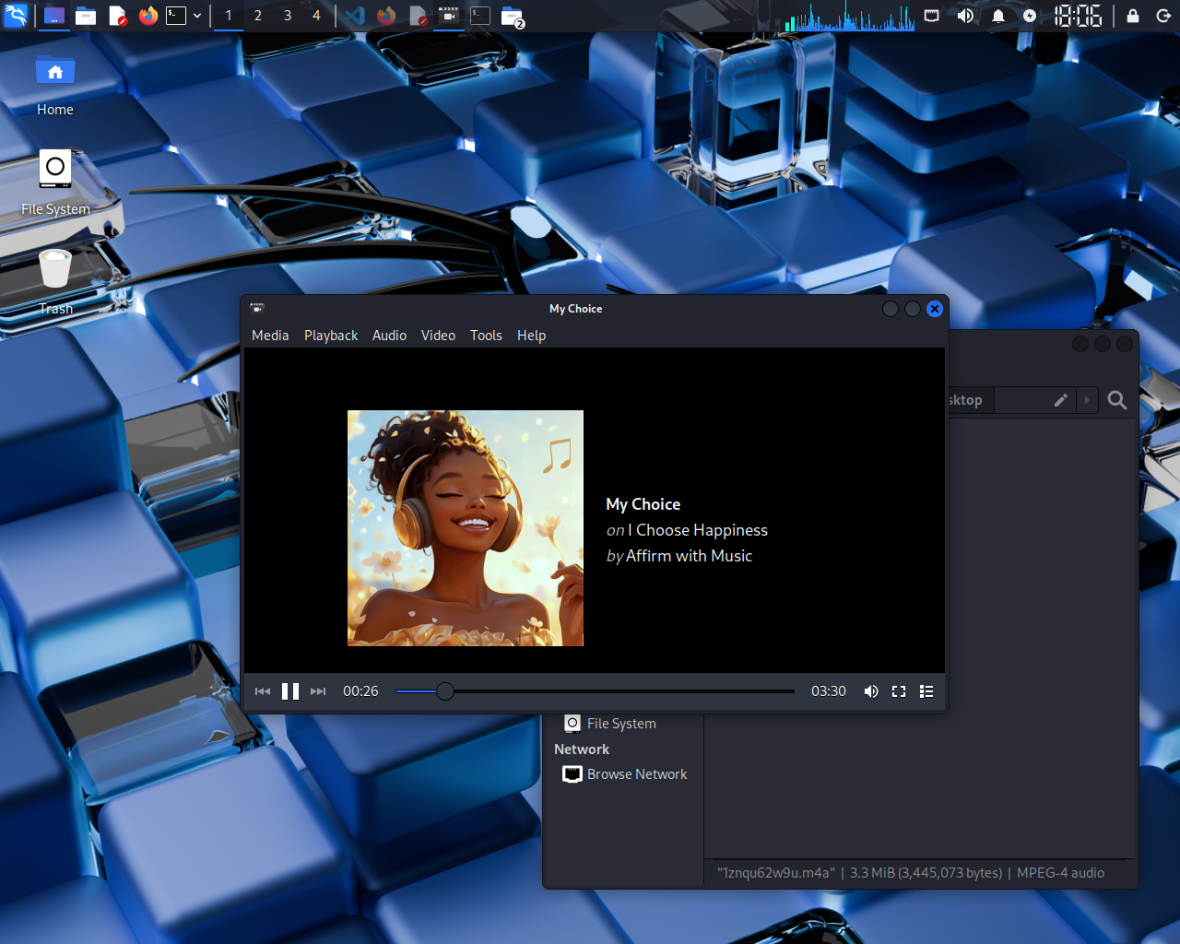Toggle fullscreen mode in the player

coord(899,691)
